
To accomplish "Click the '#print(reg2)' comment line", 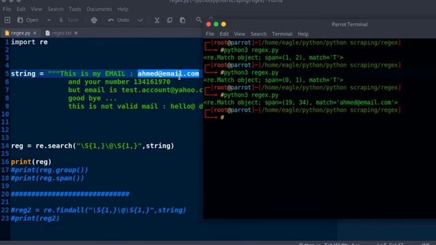I will 35,218.
